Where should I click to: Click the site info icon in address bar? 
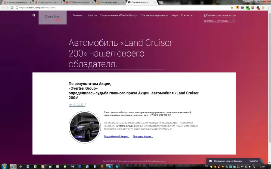tap(17, 8)
